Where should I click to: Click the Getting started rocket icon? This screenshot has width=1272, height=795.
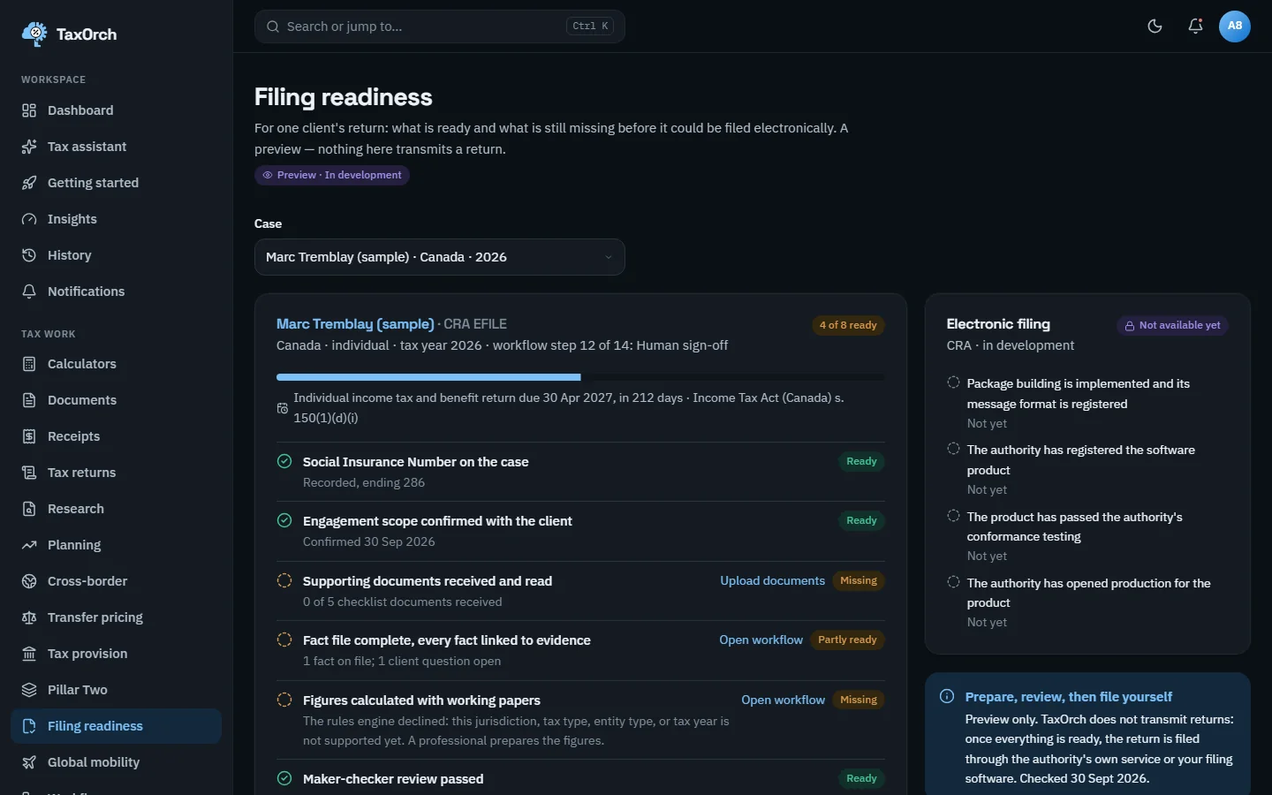[x=29, y=183]
